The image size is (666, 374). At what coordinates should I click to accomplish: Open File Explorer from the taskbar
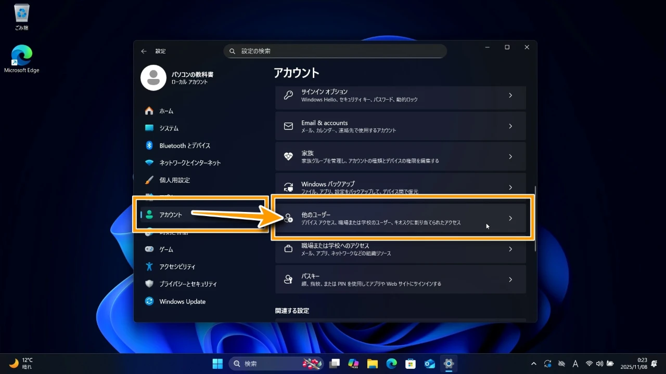(372, 364)
